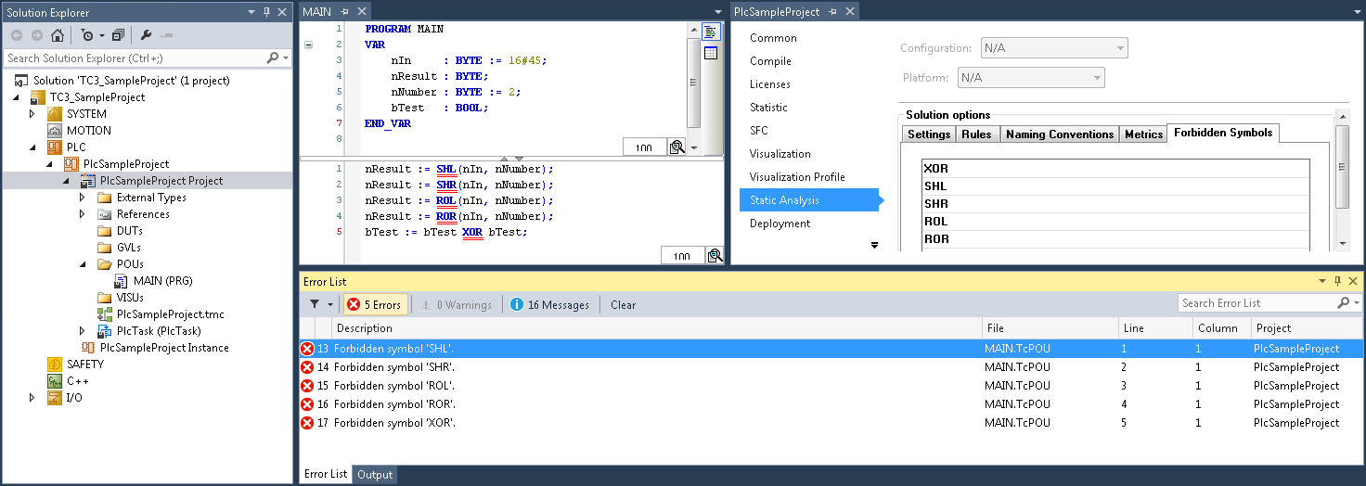Switch to Rules tab

pos(976,134)
